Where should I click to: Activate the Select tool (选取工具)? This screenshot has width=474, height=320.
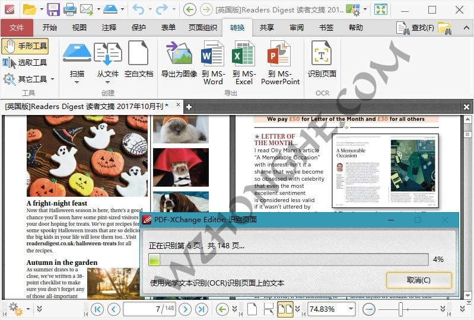click(x=25, y=62)
